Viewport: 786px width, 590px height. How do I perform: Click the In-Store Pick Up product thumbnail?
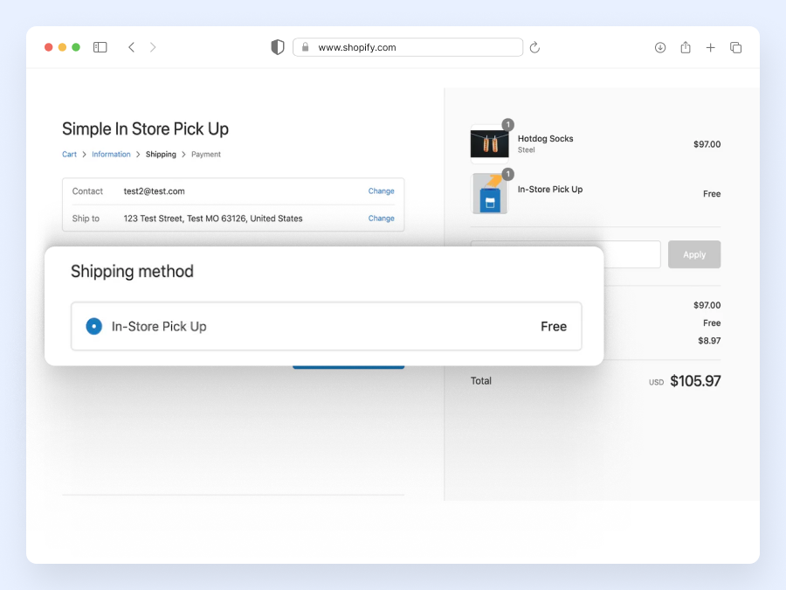tap(489, 194)
